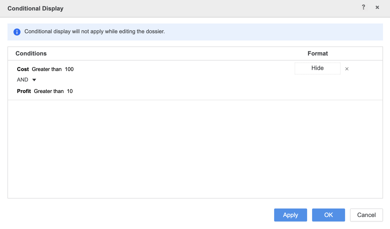Click the dossier editing info message
Screen dimensions: 390x229
click(95, 31)
